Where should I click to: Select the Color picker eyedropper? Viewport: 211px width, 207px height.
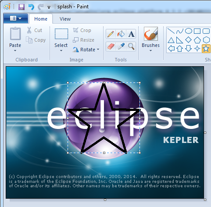(x=121, y=46)
